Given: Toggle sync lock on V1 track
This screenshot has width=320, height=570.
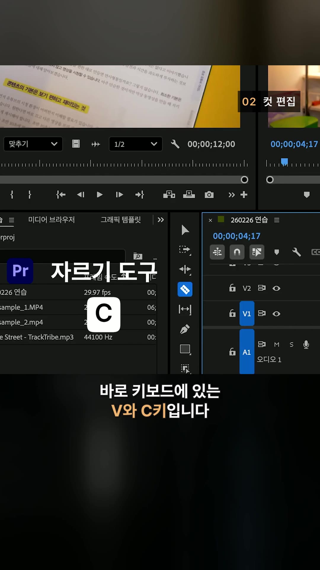Looking at the screenshot, I should [262, 313].
